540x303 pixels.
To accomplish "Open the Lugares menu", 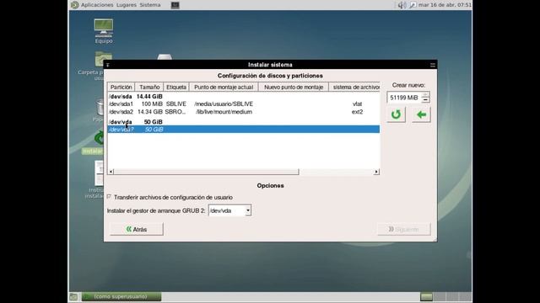I will (x=127, y=5).
